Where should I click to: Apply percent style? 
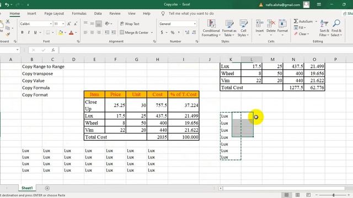point(173,32)
